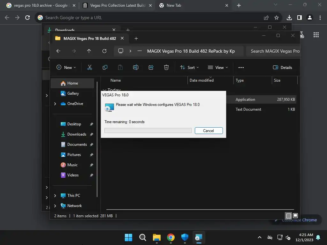Image resolution: width=327 pixels, height=245 pixels.
Task: Switch to the vegas pro 18.0 archive tab
Action: point(41,5)
